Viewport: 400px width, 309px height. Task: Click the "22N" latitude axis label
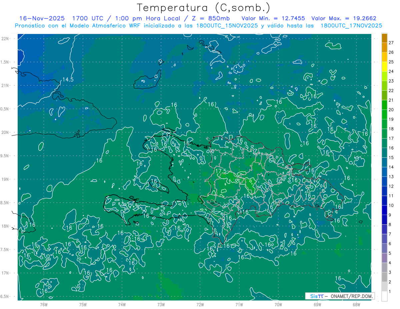(6, 38)
